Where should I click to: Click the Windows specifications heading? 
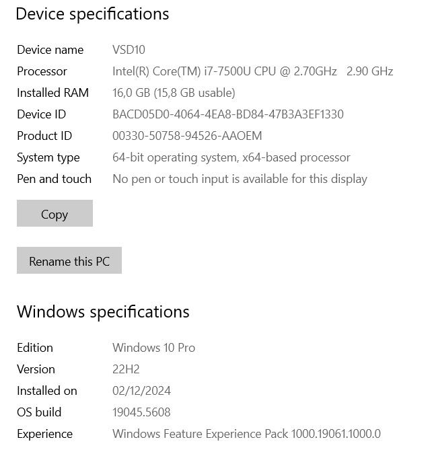point(103,312)
